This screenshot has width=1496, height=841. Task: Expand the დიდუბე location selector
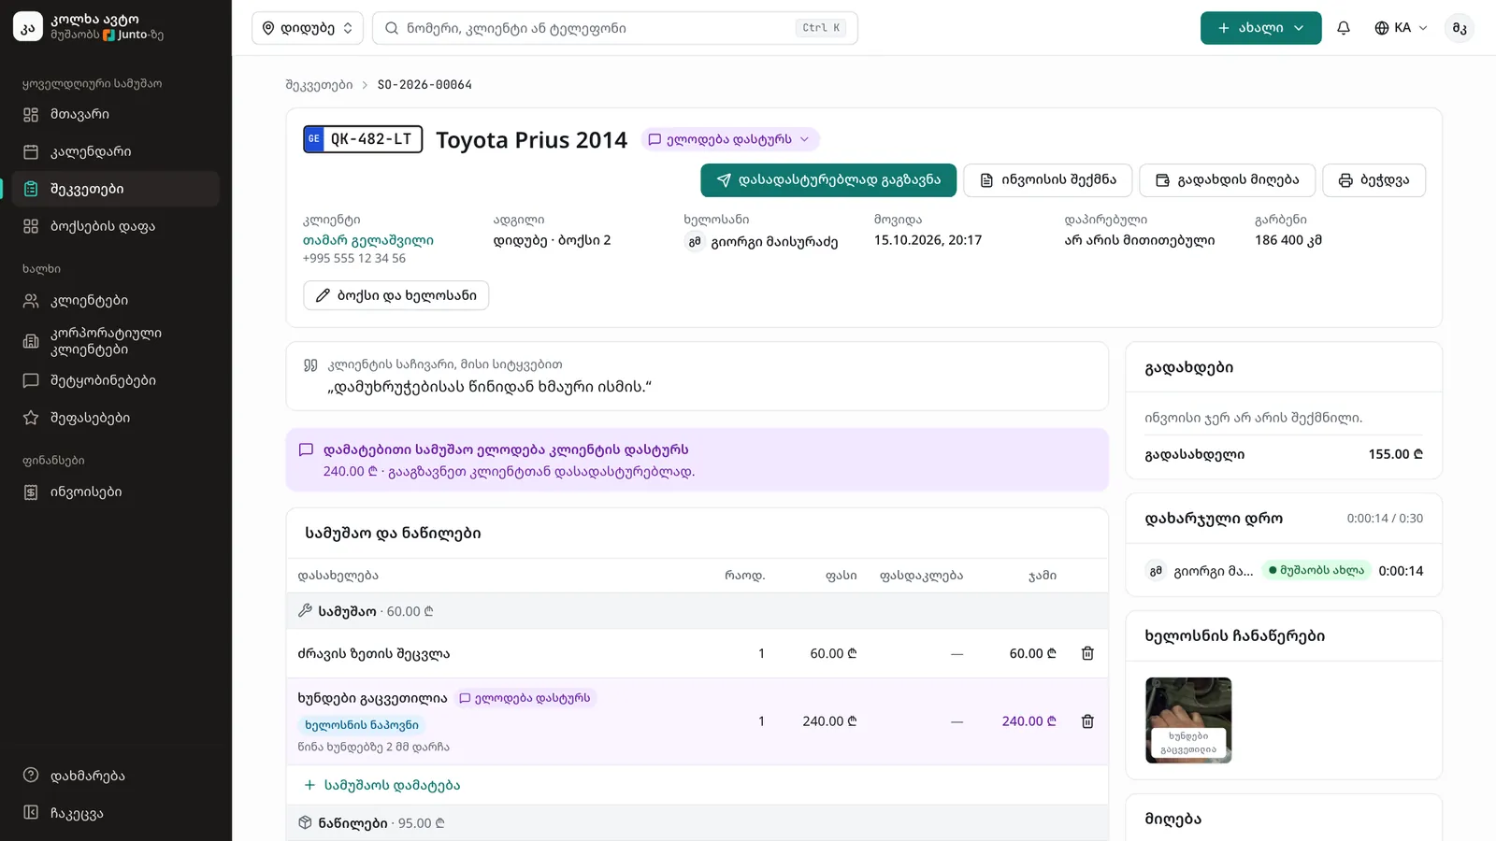pyautogui.click(x=307, y=28)
